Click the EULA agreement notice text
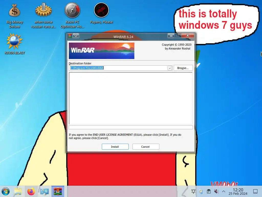Viewport: 262px width, 197px height. click(x=125, y=136)
